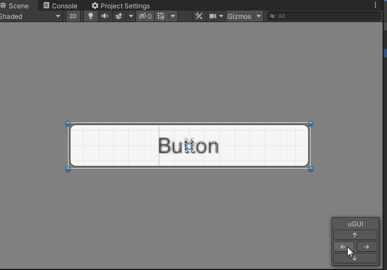Click the scene camera icon
The width and height of the screenshot is (387, 270).
tap(213, 16)
